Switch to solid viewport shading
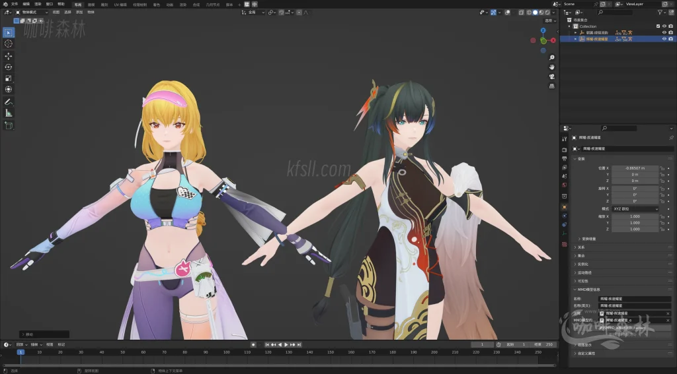The width and height of the screenshot is (677, 374). click(x=535, y=13)
